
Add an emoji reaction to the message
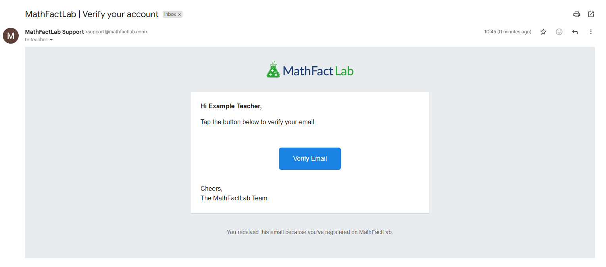[x=559, y=32]
